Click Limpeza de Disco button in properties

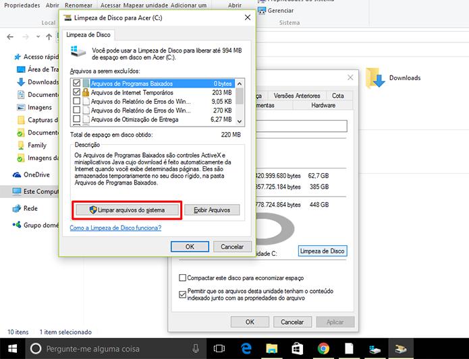(322, 251)
